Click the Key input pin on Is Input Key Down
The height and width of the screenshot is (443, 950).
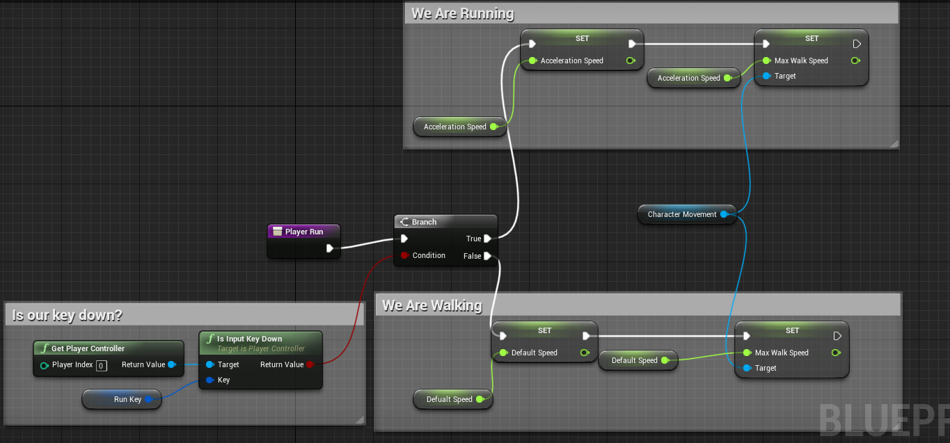(209, 380)
